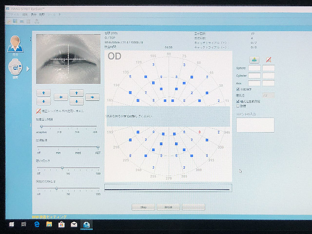Open the ? help menu

click(x=59, y=15)
